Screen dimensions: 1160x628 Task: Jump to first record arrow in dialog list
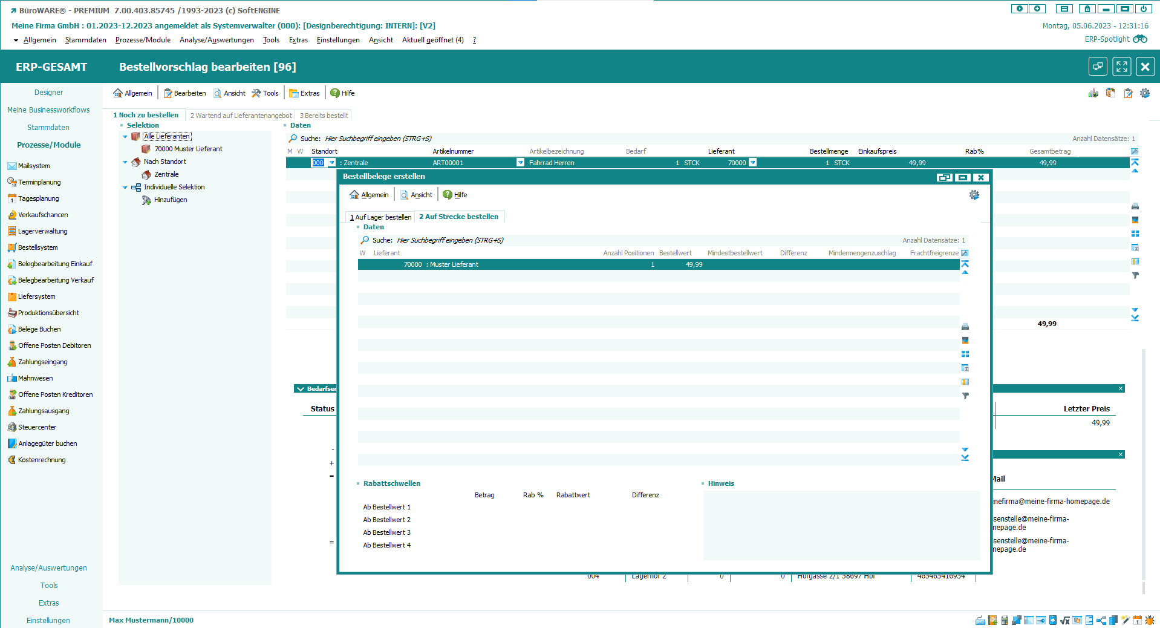(x=965, y=264)
